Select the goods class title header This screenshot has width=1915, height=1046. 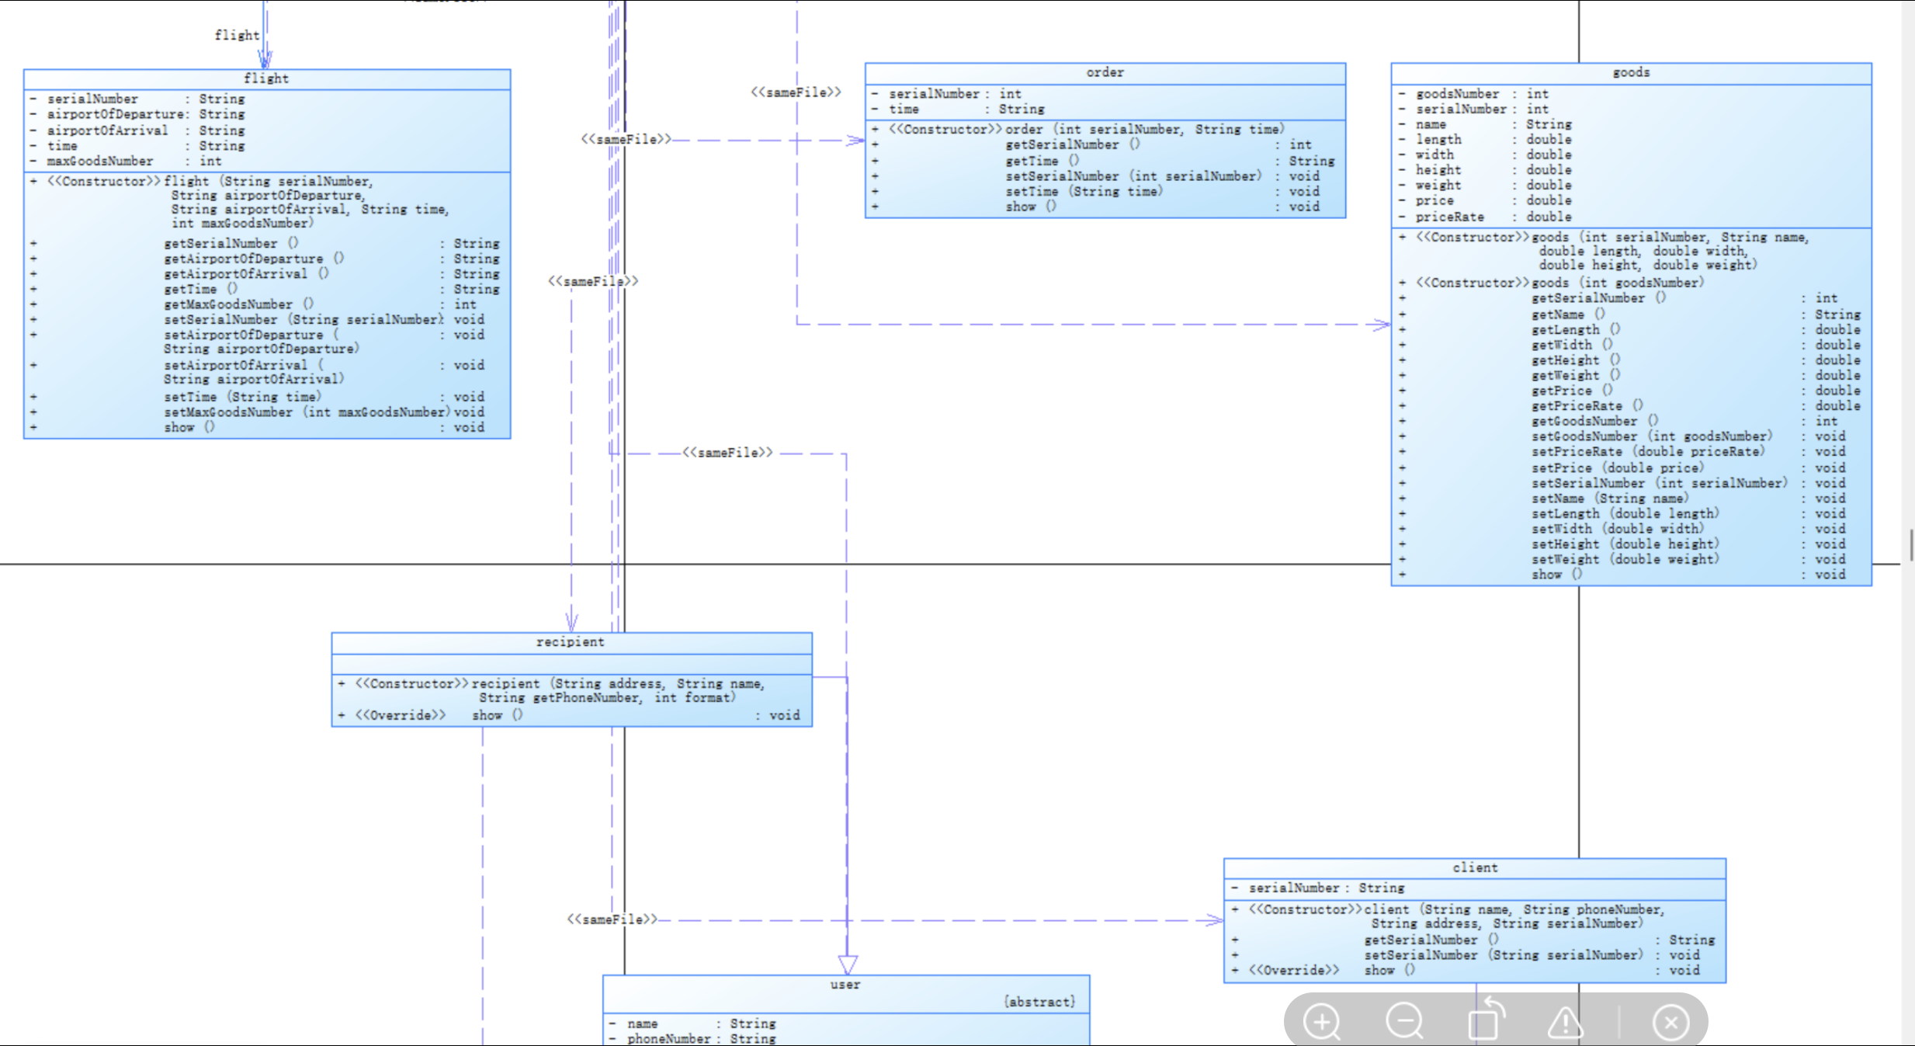pyautogui.click(x=1631, y=72)
